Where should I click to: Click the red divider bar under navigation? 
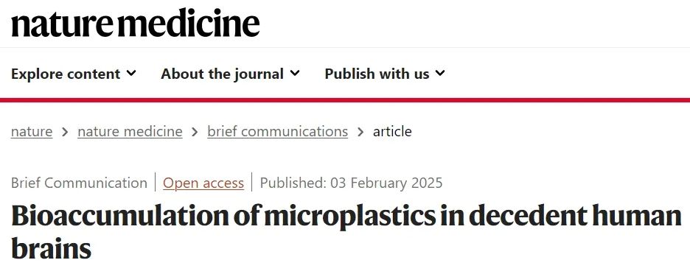click(345, 100)
